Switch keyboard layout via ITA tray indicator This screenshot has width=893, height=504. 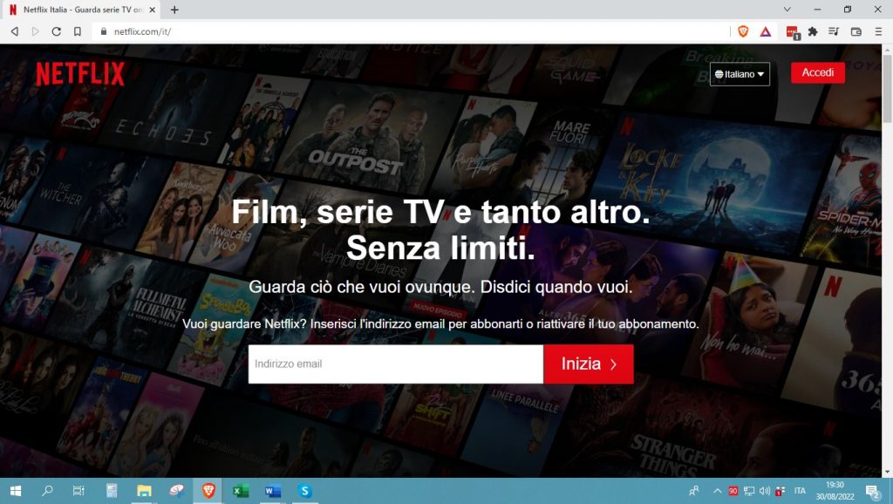pyautogui.click(x=800, y=492)
